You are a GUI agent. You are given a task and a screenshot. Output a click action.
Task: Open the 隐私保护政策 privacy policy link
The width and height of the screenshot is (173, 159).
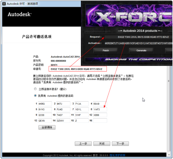pyautogui.click(x=117, y=155)
